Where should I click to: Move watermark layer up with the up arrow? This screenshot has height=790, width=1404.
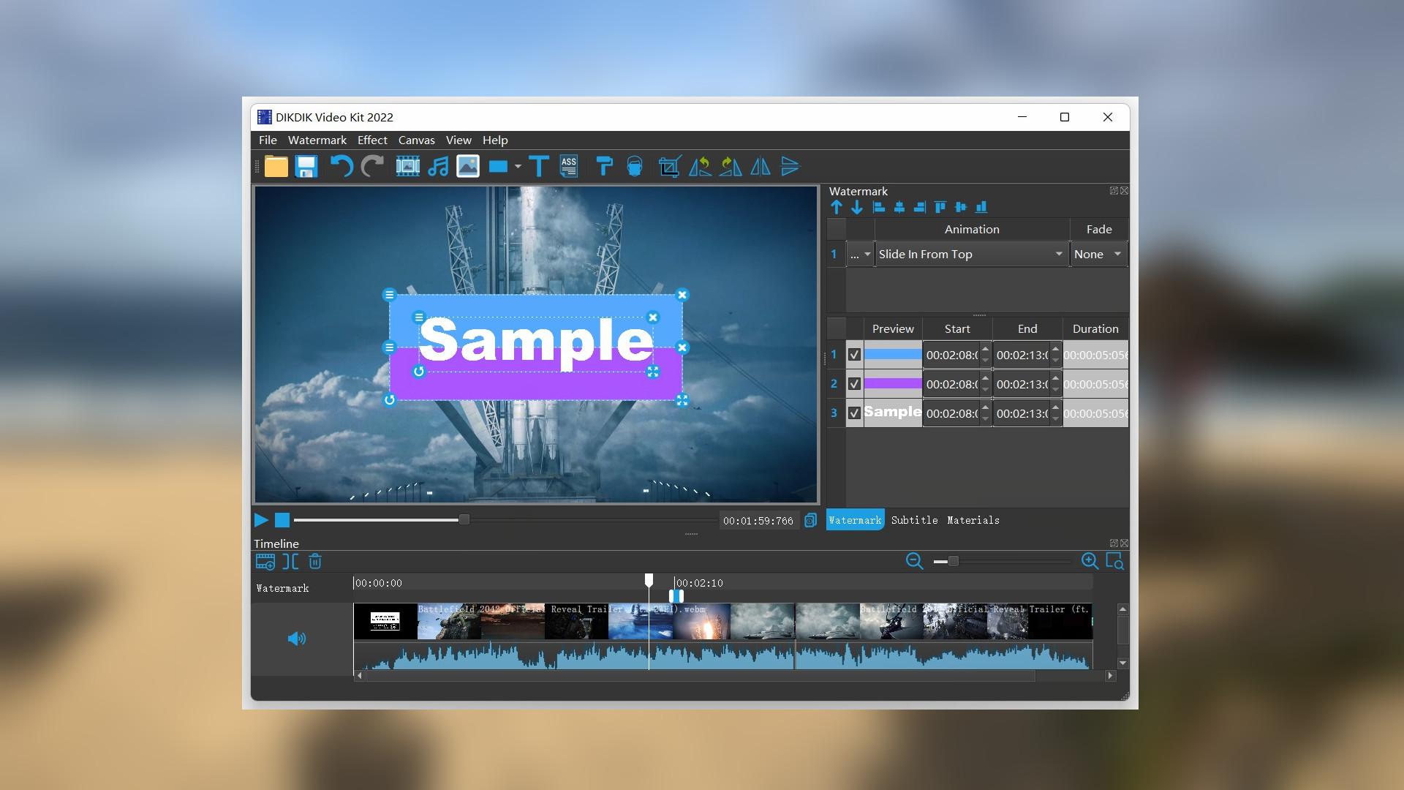point(837,207)
